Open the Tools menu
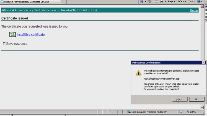Image resolution: width=207 pixels, height=116 pixels. [192, 1]
